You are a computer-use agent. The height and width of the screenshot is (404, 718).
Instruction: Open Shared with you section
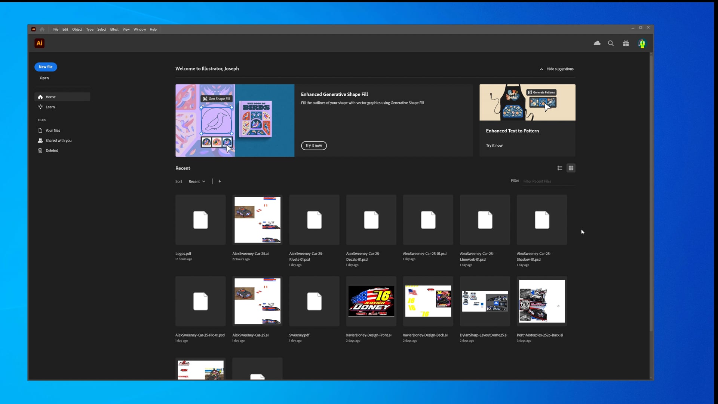coord(58,140)
